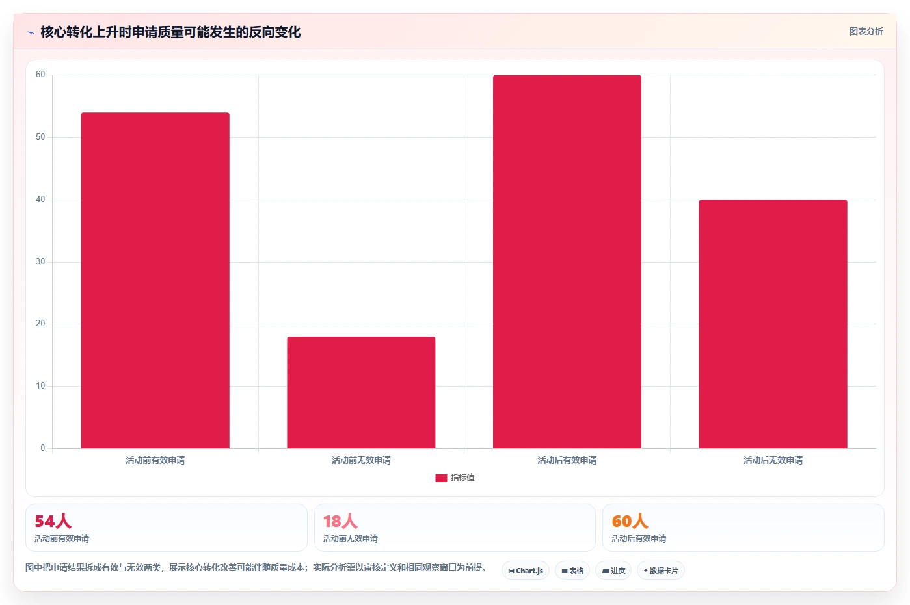Click the chart title 核心转化上升时申请质量可能发生的反向变化
The width and height of the screenshot is (910, 605).
[170, 32]
